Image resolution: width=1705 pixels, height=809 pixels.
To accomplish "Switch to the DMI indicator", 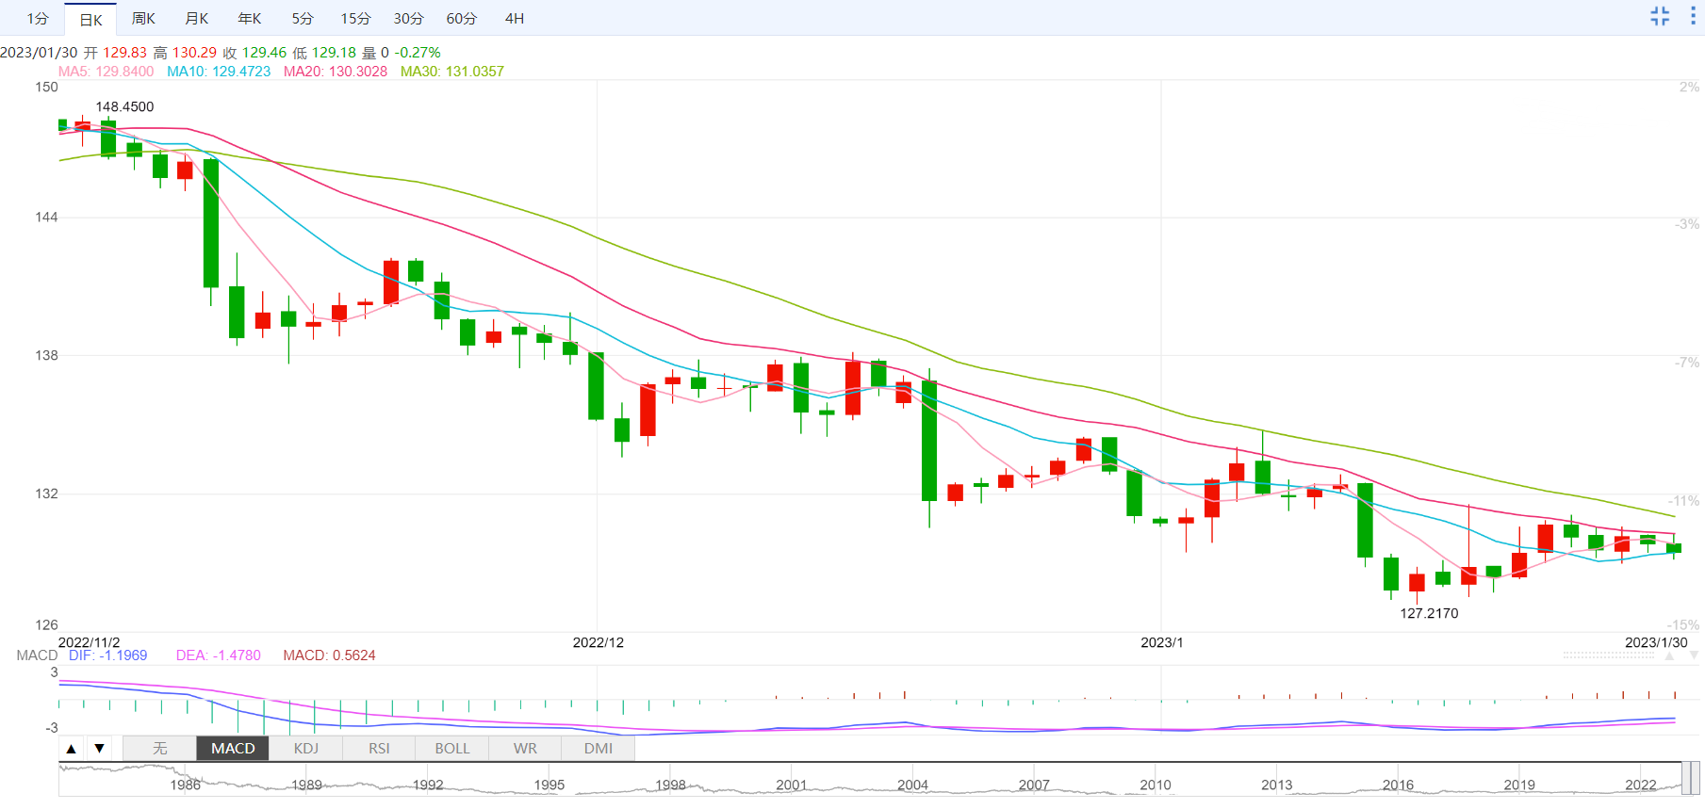I will point(598,749).
